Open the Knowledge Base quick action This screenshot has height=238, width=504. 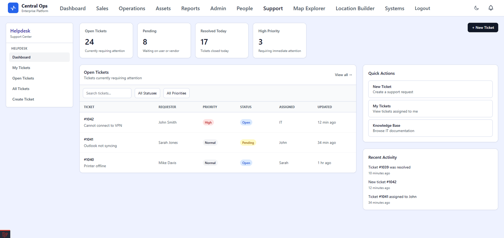click(x=430, y=128)
